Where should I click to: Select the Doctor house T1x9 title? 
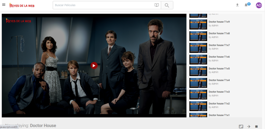pyautogui.click(x=219, y=22)
